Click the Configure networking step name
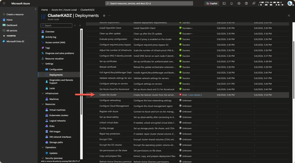Screen dimensions: 295x163 pos(110,101)
